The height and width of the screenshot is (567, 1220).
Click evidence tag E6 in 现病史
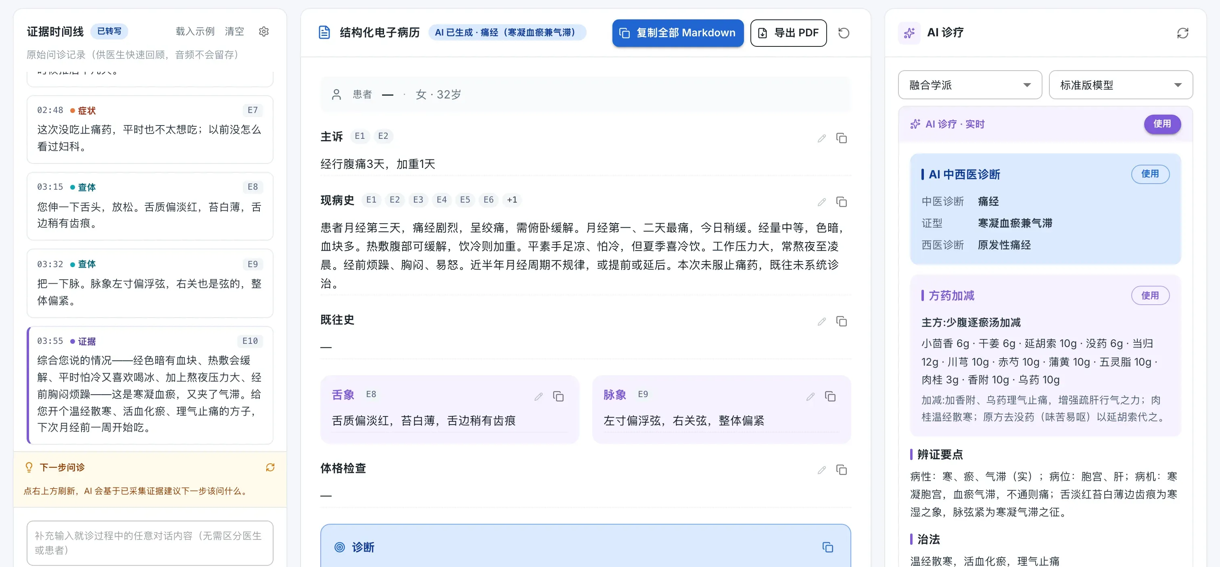pyautogui.click(x=488, y=199)
